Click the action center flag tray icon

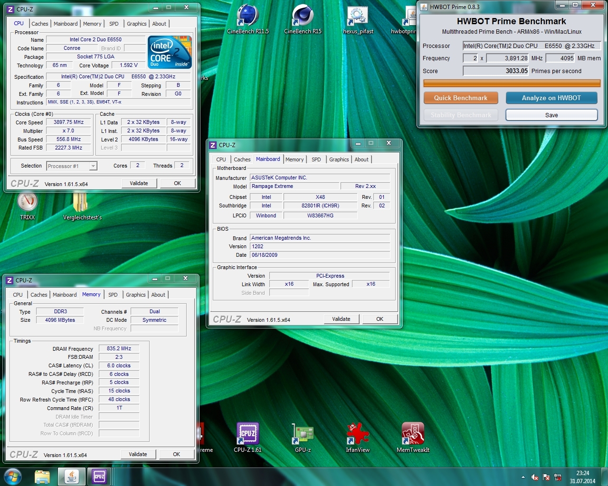(x=546, y=477)
